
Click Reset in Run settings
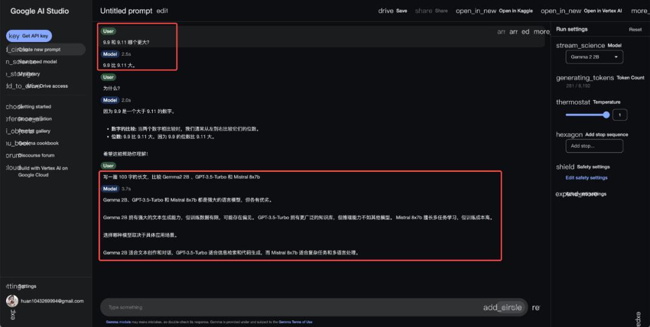(x=635, y=29)
